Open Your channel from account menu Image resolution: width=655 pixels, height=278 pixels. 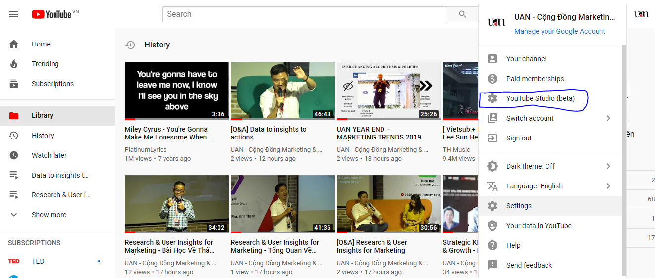tap(550, 59)
